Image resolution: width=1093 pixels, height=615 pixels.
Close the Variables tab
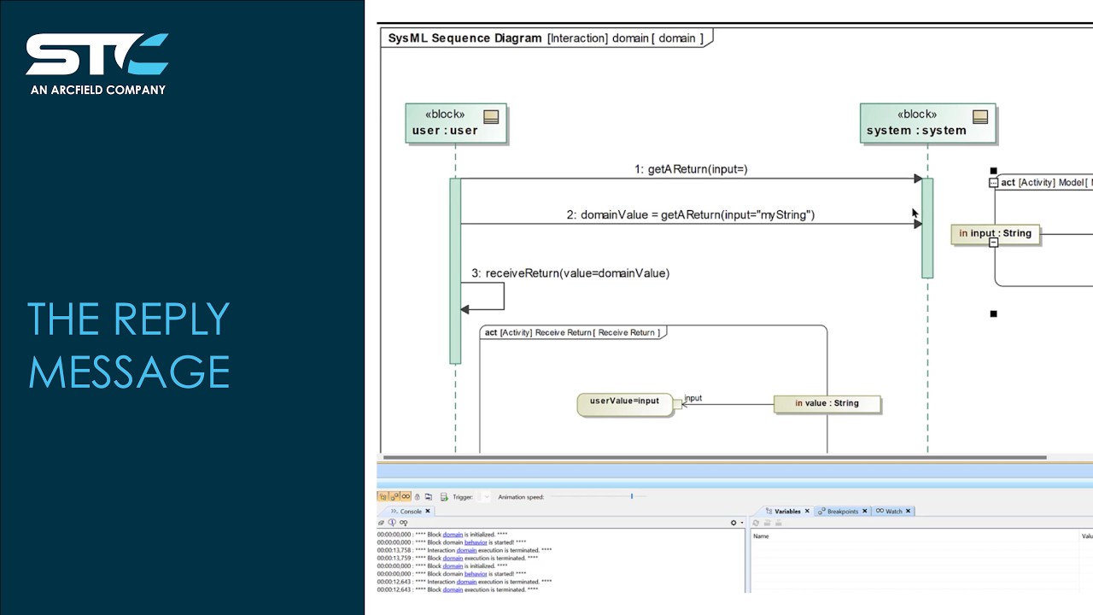pyautogui.click(x=807, y=511)
